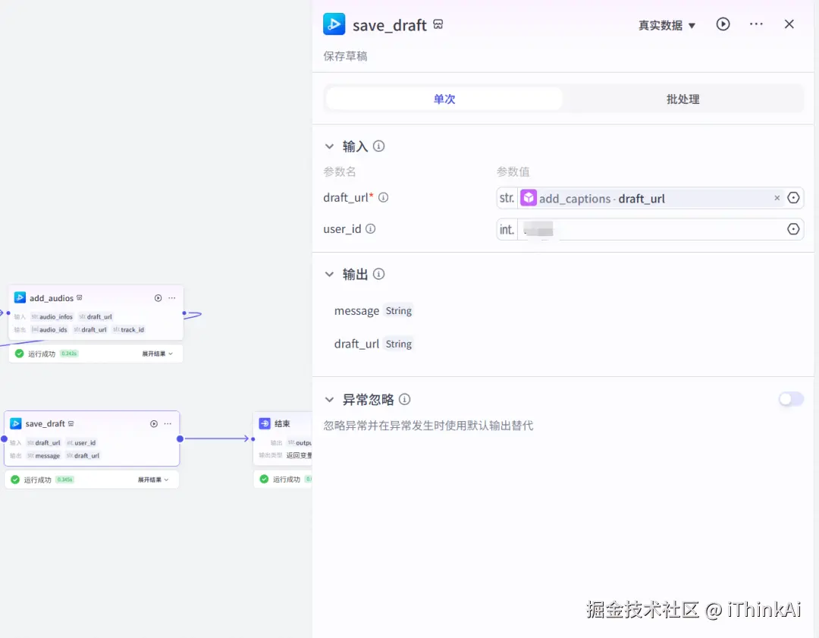This screenshot has height=638, width=819.
Task: Collapse the 输出 section
Action: pos(329,274)
